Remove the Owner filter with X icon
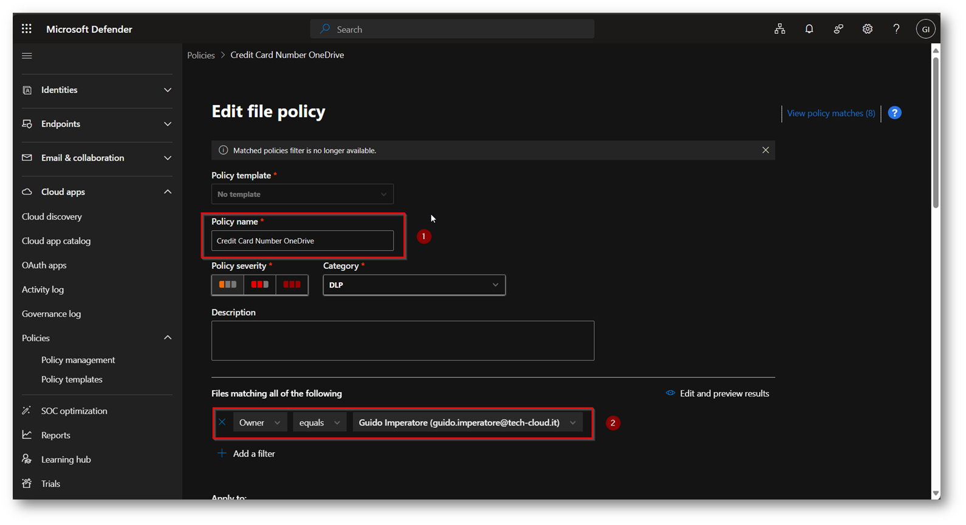Screen dimensions: 966x525 click(222, 422)
